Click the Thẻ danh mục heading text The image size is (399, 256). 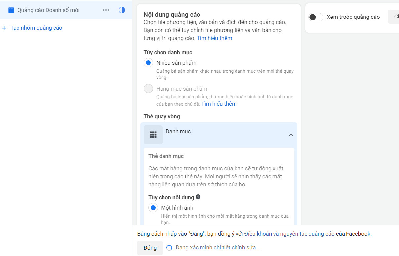click(x=166, y=156)
